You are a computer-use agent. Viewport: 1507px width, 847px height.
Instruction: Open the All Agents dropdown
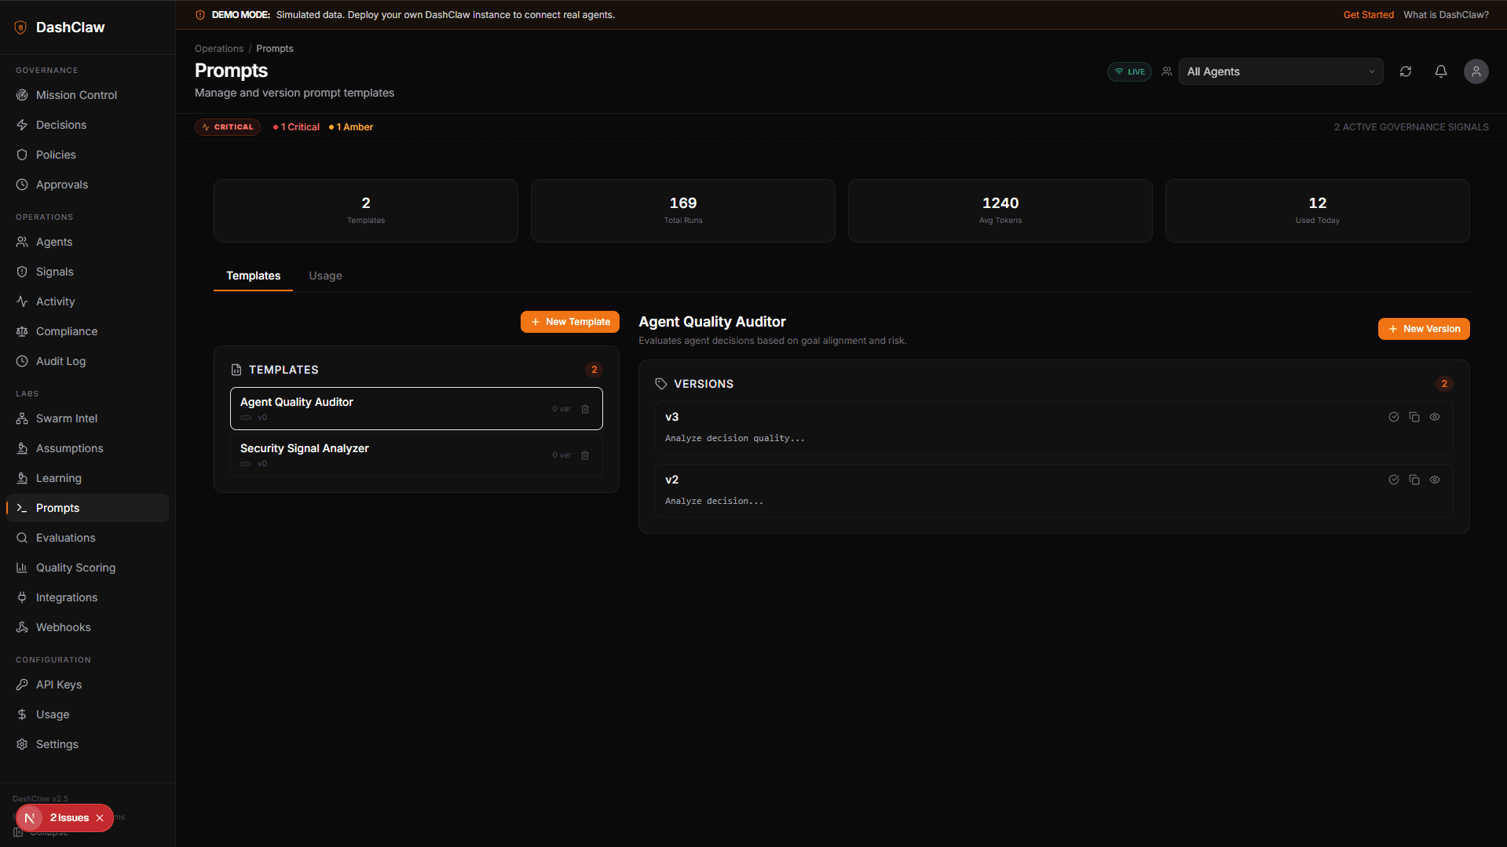click(x=1280, y=71)
